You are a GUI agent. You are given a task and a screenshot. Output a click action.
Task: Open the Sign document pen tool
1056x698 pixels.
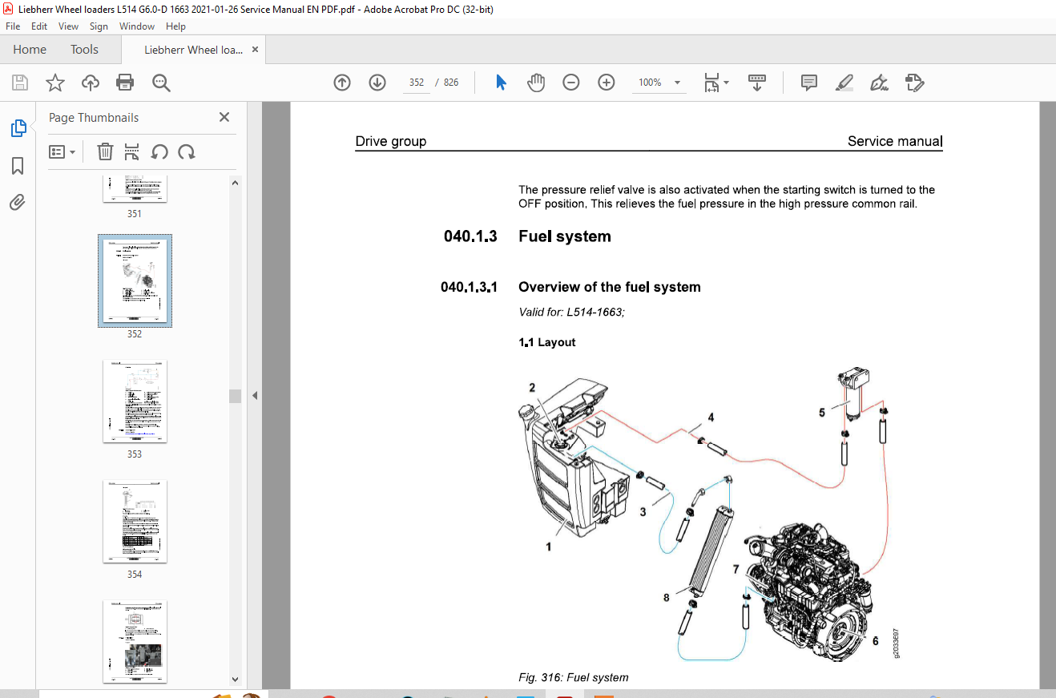coord(880,83)
